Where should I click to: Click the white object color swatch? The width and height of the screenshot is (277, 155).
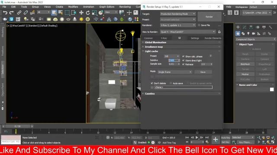pos(272,90)
